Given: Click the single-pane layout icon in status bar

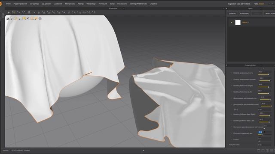Looking at the screenshot, I should coord(259,150).
